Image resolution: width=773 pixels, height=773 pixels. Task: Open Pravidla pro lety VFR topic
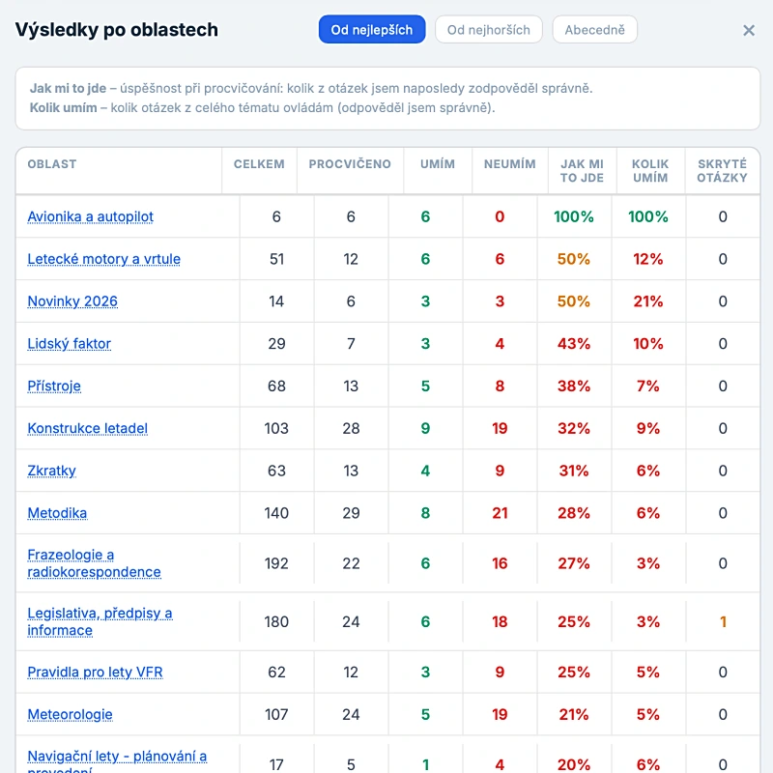(x=95, y=672)
